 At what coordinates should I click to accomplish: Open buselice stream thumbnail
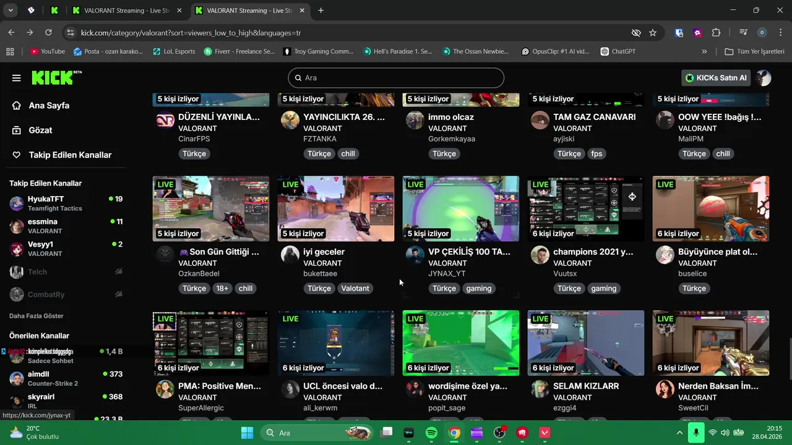coord(711,209)
